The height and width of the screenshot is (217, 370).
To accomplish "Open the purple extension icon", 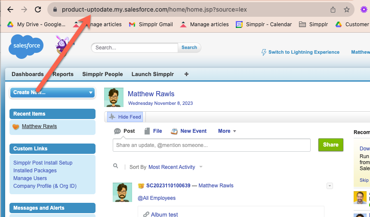I will point(364,9).
